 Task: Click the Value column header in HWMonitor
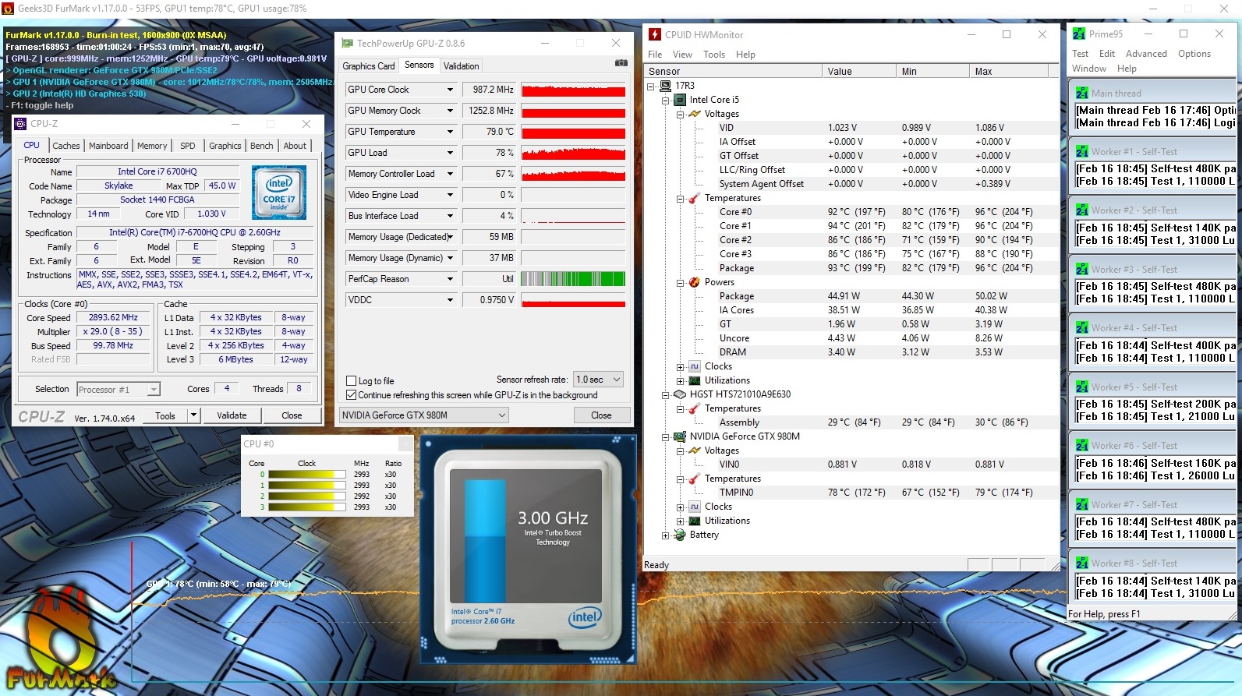(x=858, y=72)
